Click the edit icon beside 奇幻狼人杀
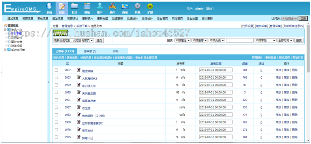This screenshot has width=311, height=144. [79, 85]
